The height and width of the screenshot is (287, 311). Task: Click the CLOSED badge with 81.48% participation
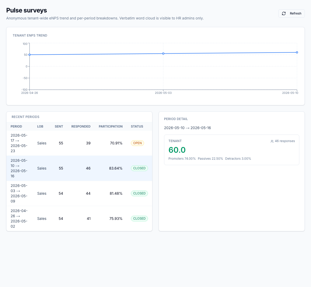pyautogui.click(x=139, y=193)
